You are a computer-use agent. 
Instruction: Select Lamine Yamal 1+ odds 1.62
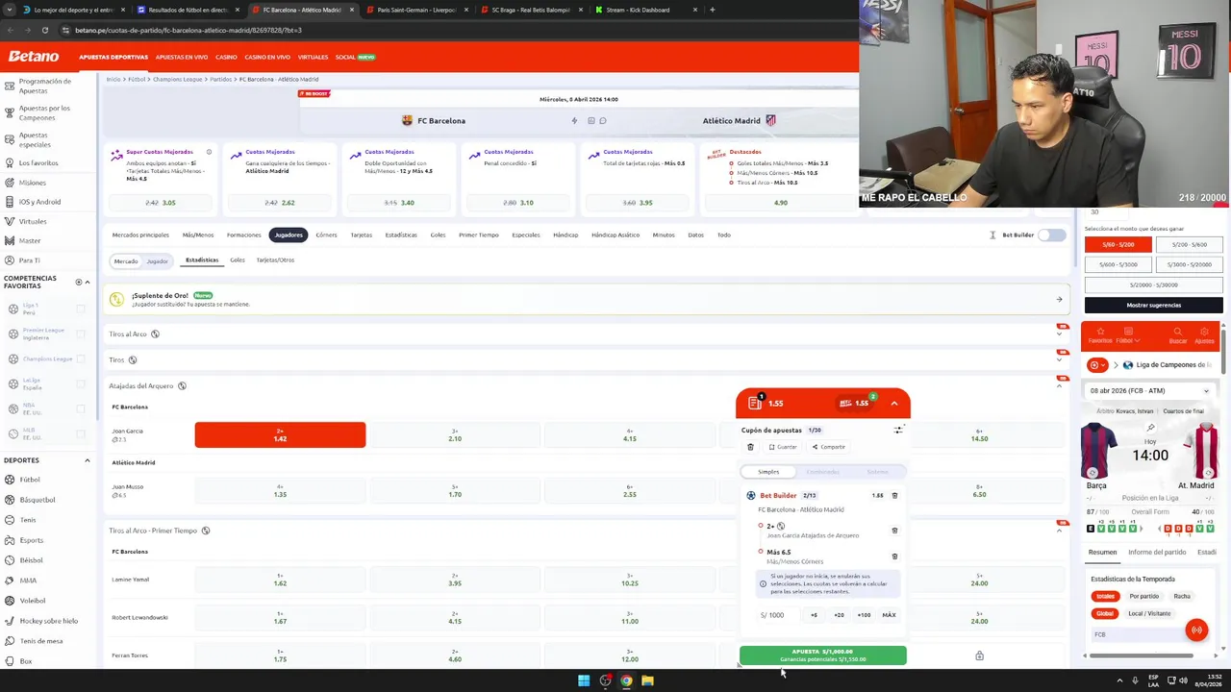pyautogui.click(x=280, y=580)
